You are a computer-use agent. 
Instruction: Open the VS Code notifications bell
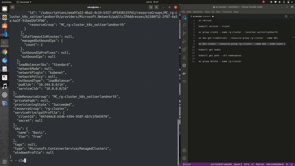[292, 164]
